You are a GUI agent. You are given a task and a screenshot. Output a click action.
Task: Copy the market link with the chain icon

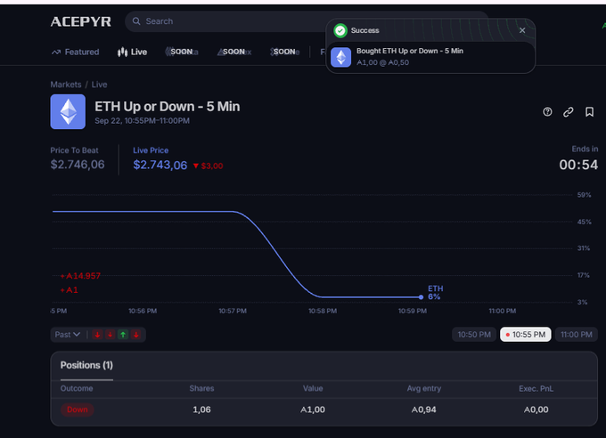click(569, 112)
